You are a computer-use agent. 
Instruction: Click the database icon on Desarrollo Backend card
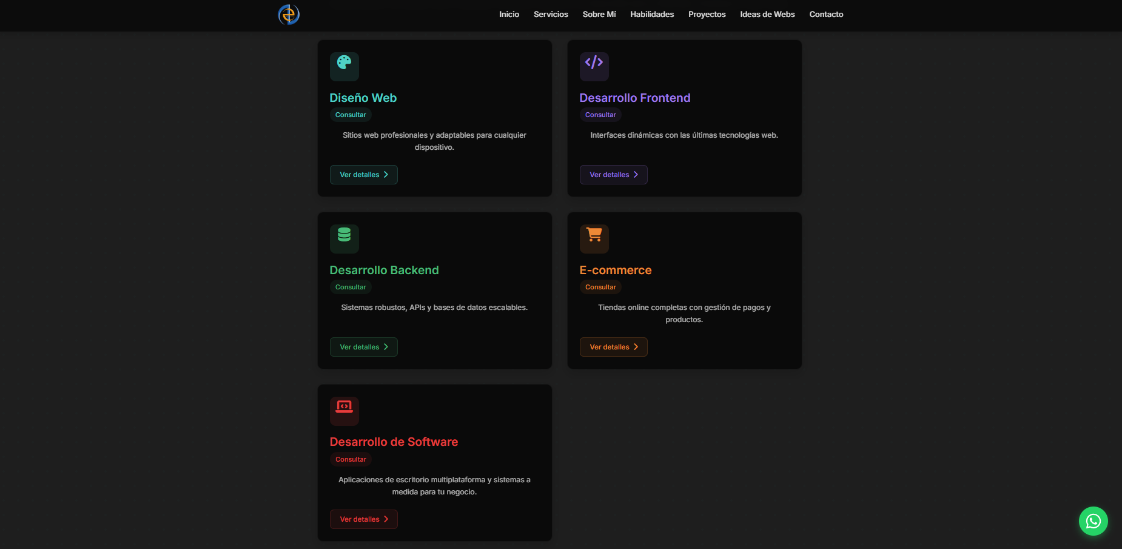click(344, 235)
